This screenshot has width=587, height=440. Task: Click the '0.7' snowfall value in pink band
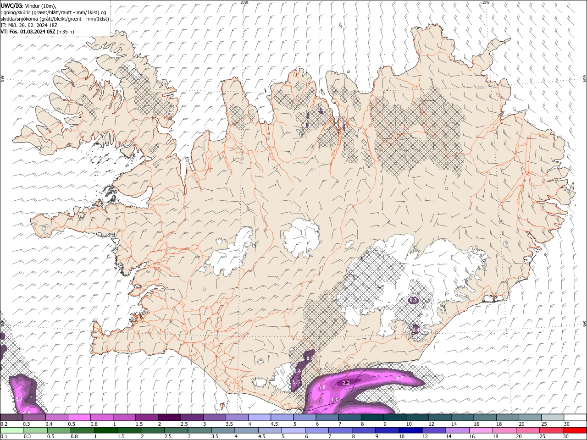pos(399,378)
